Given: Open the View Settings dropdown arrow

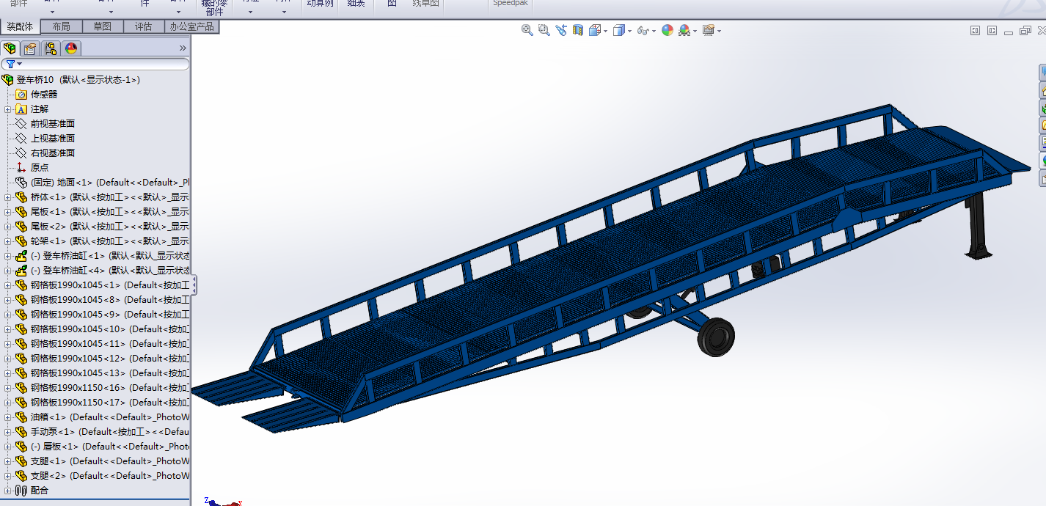Looking at the screenshot, I should click(720, 31).
